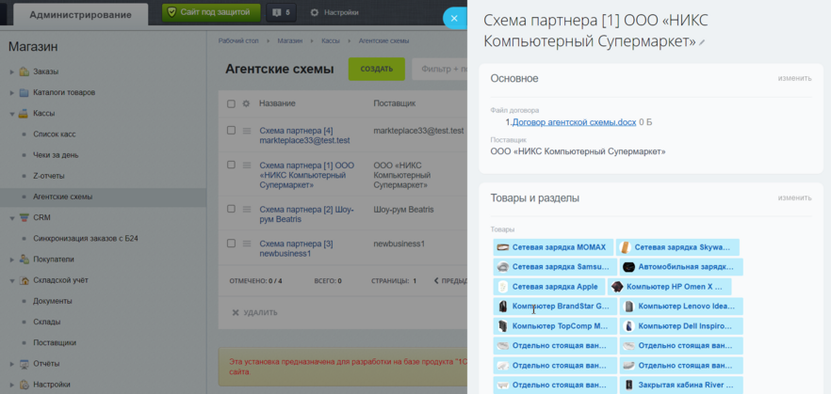831x394 pixels.
Task: Expand the Заказы tree node arrow
Action: coord(11,71)
